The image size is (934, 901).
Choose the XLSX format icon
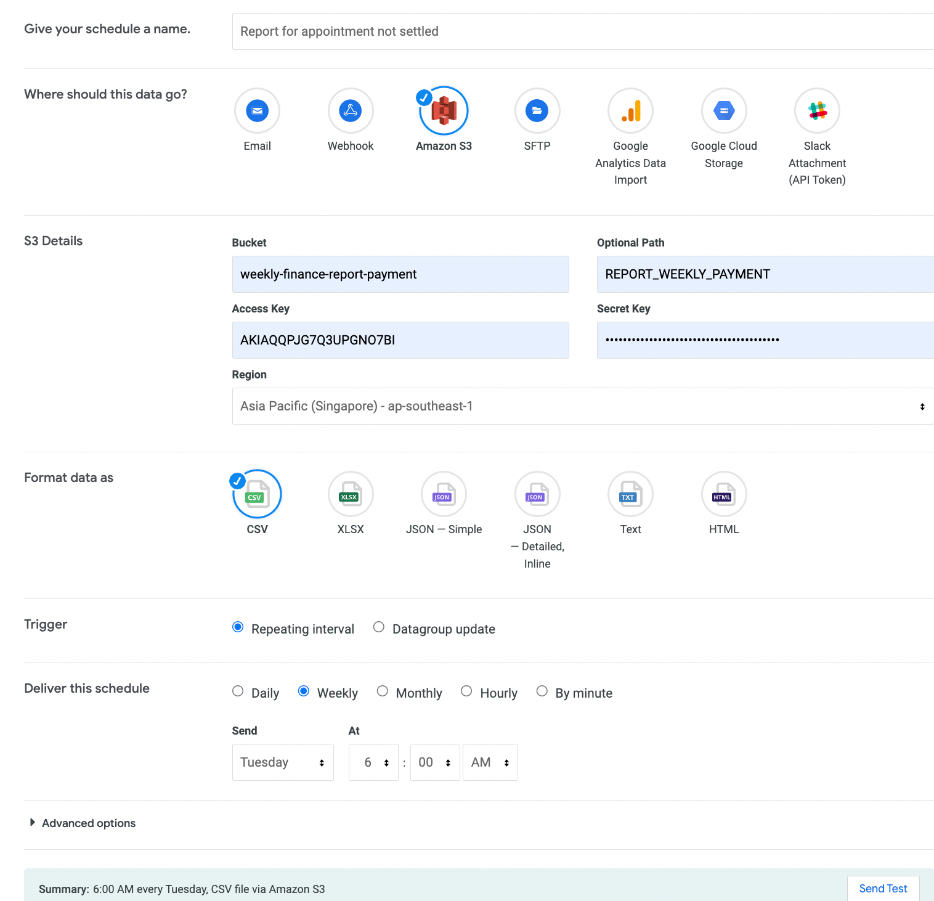(351, 494)
